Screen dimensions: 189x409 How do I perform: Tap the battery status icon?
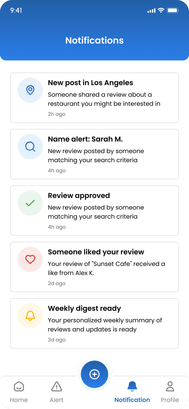point(172,10)
